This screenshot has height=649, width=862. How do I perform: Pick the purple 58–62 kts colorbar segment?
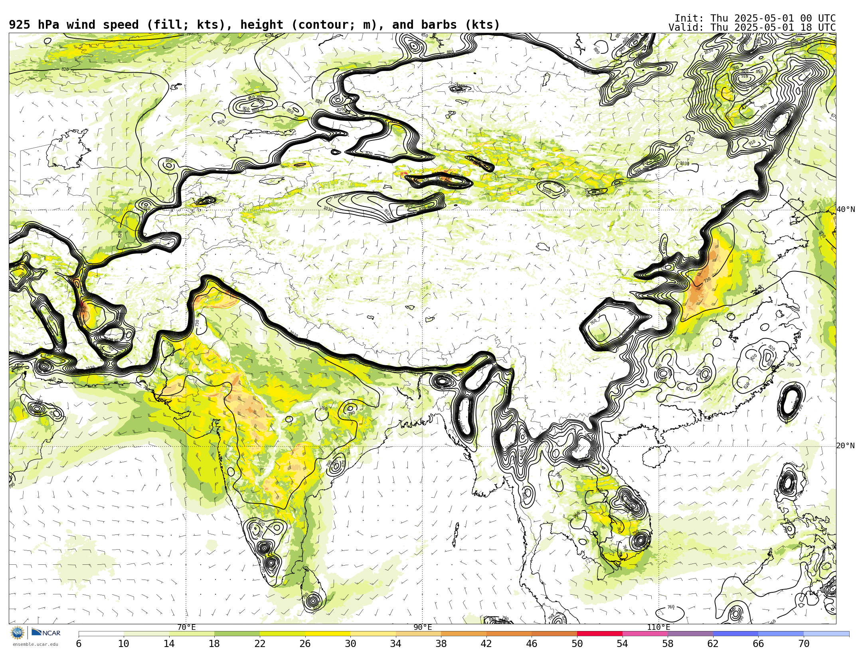click(x=690, y=634)
